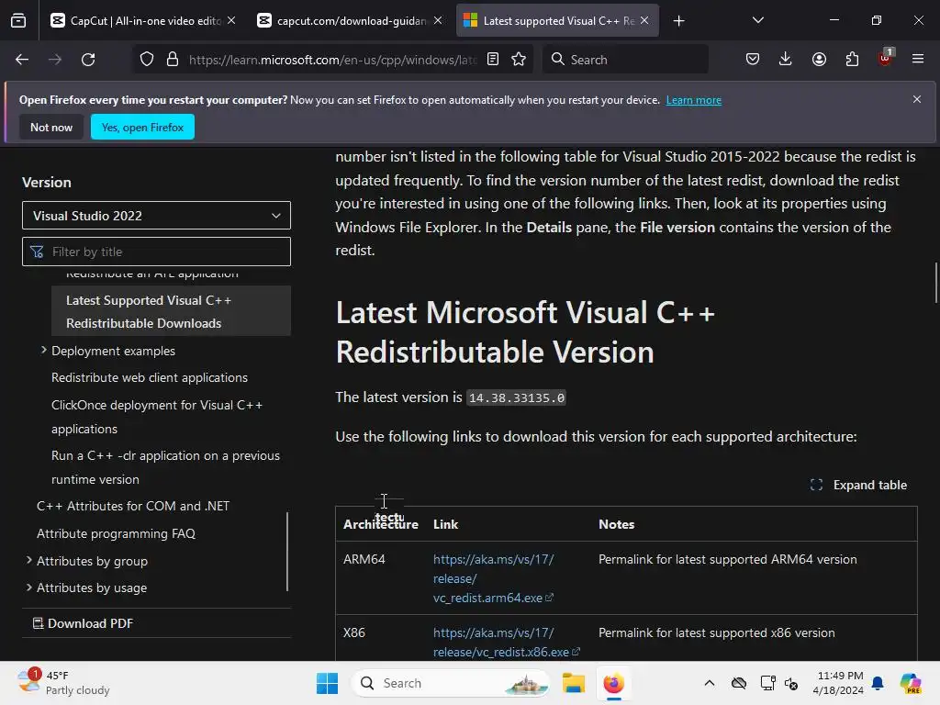Open weather widget 45°F Partly cloudy
The image size is (940, 705).
pyautogui.click(x=63, y=683)
